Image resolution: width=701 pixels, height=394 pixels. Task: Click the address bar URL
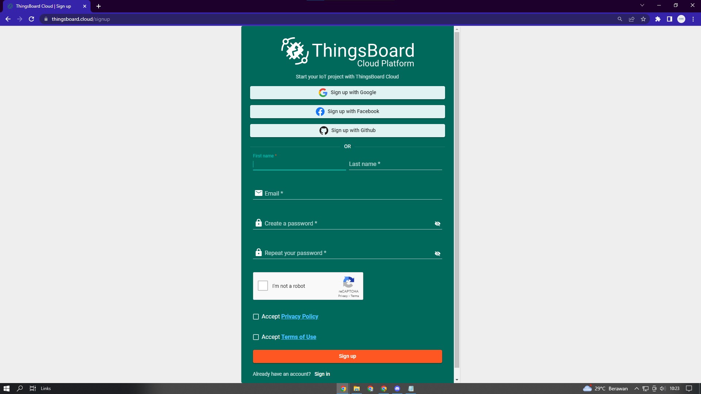(x=81, y=19)
